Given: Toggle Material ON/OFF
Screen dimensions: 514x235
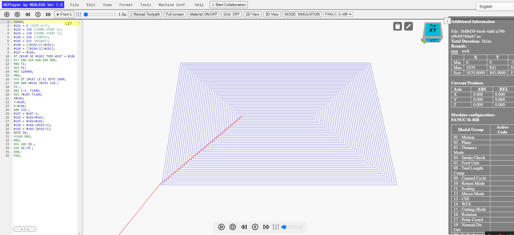Looking at the screenshot, I should click(204, 14).
